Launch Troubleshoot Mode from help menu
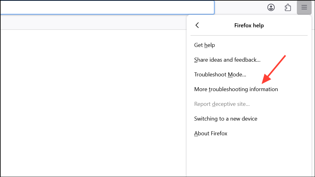 click(220, 75)
